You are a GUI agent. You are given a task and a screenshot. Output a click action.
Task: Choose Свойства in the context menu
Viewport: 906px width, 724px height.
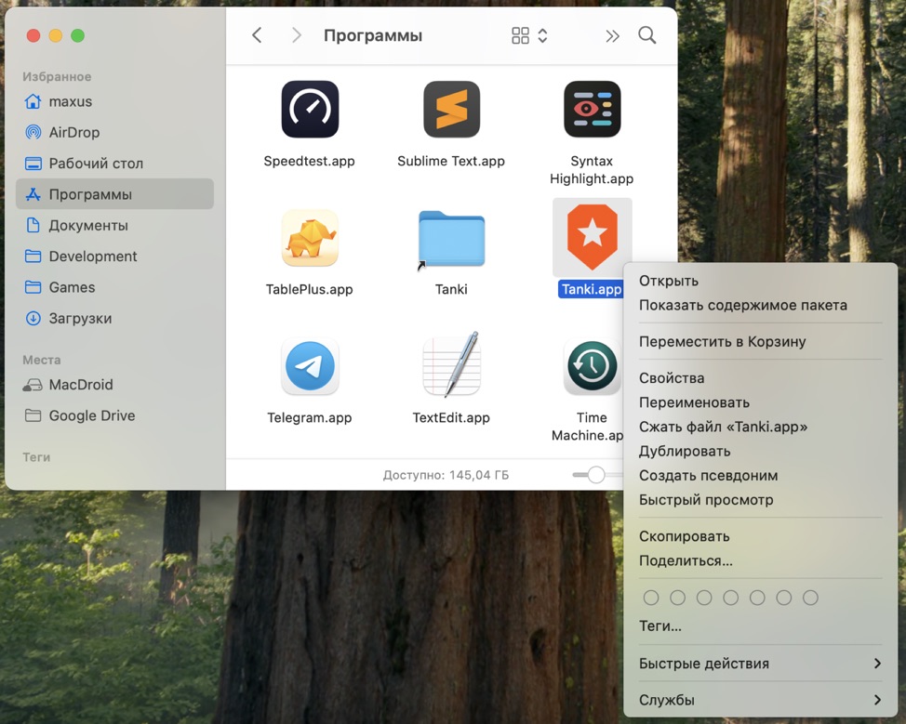pyautogui.click(x=760, y=377)
